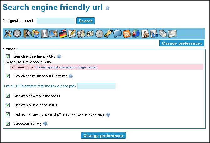Click the 'Canonical URL tag' label text
The image size is (210, 143).
click(28, 124)
